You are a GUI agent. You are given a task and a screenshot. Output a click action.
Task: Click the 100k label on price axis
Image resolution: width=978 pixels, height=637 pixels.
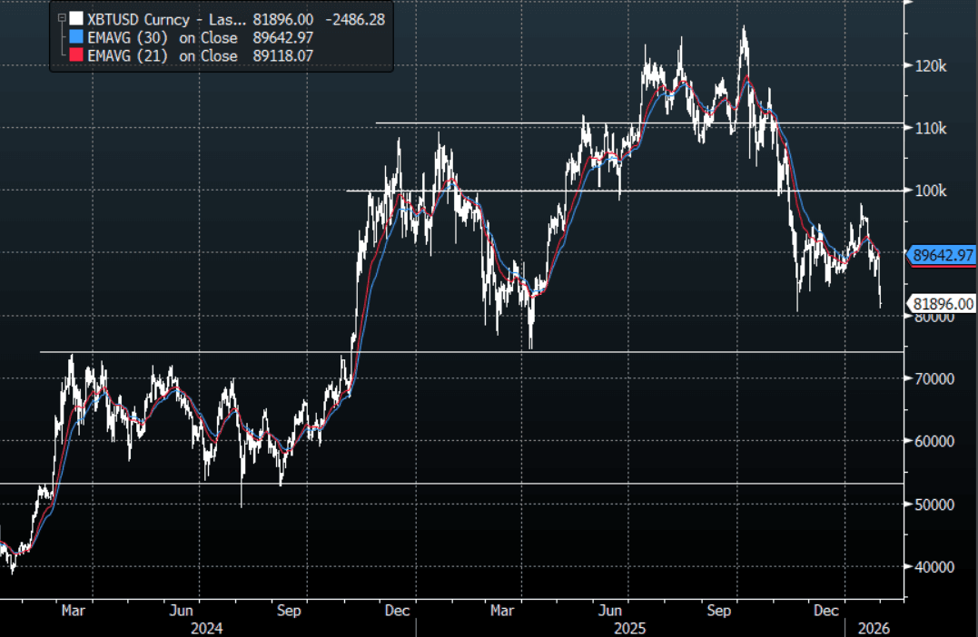click(x=931, y=191)
